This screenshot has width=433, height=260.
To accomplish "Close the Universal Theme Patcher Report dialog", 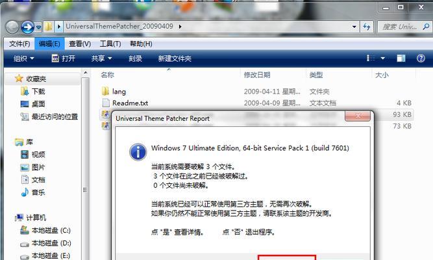I will click(358, 116).
